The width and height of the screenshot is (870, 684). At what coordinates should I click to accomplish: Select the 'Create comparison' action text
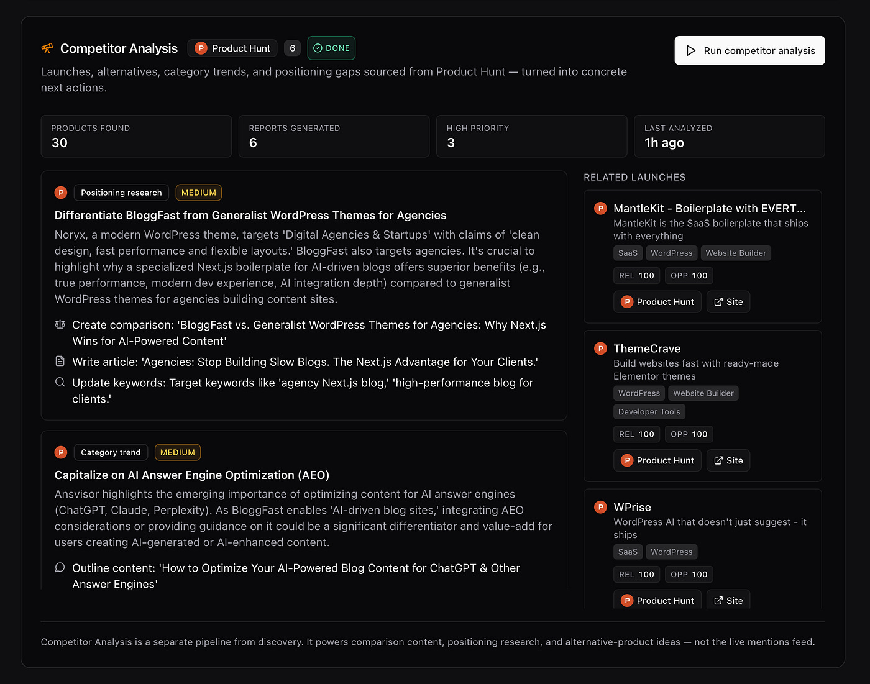point(309,332)
